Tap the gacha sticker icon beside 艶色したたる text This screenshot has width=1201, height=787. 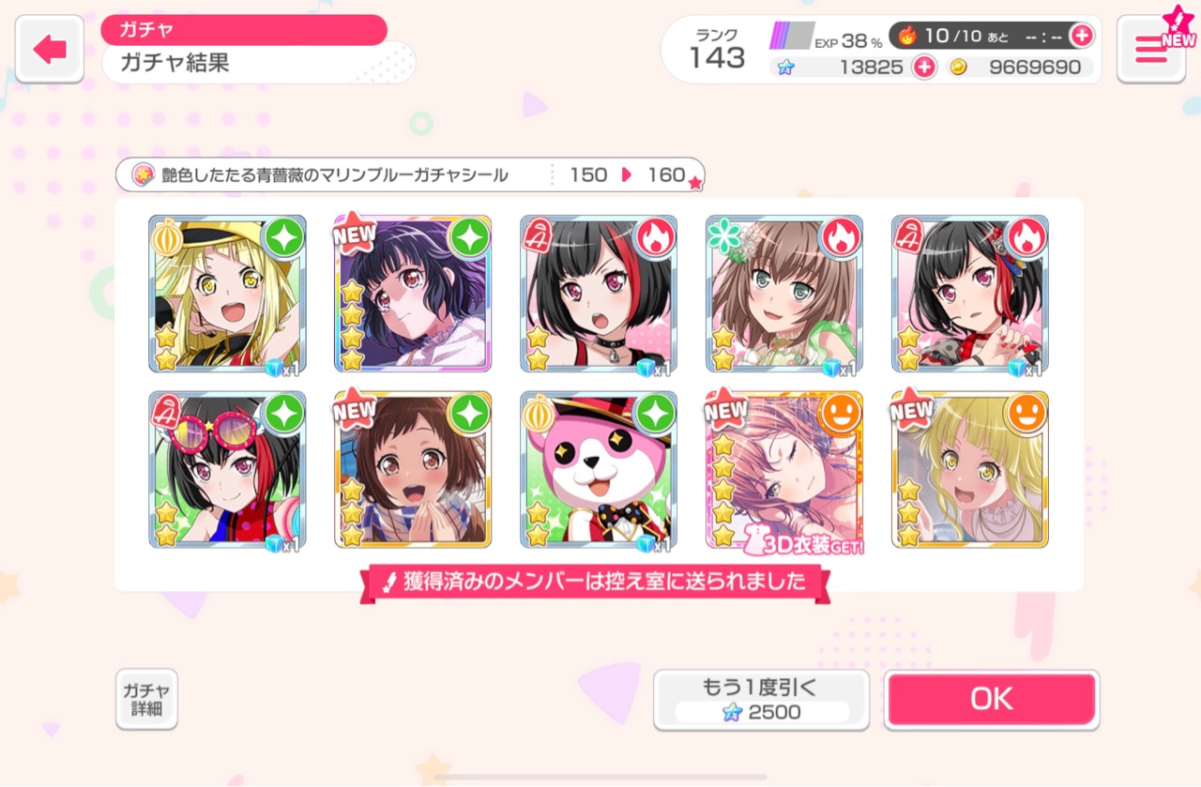click(144, 174)
